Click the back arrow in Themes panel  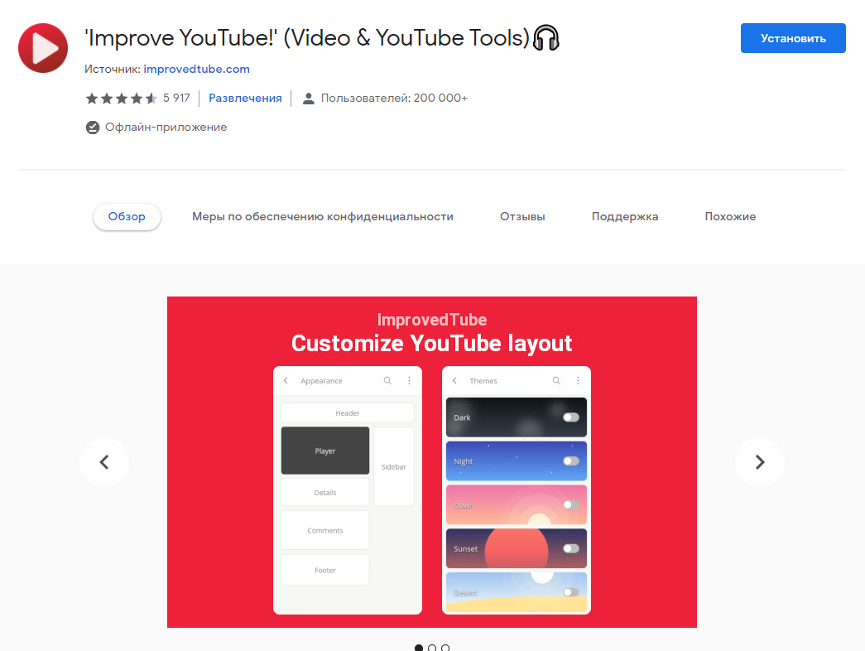click(454, 380)
